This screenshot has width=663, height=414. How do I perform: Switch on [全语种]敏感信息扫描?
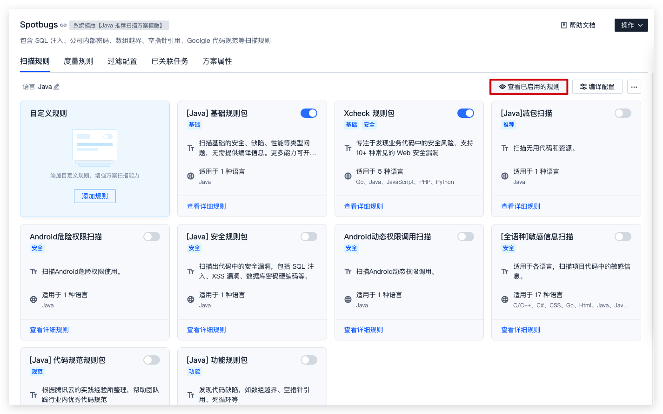click(623, 237)
